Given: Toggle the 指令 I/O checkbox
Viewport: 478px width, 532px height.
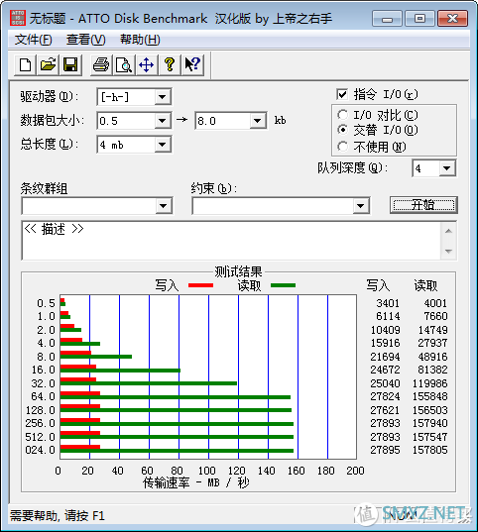Looking at the screenshot, I should pos(342,94).
